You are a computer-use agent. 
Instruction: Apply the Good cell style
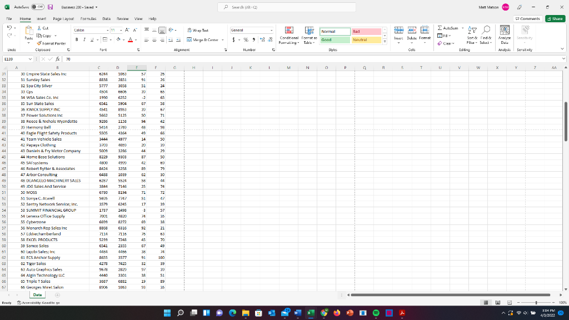click(334, 40)
